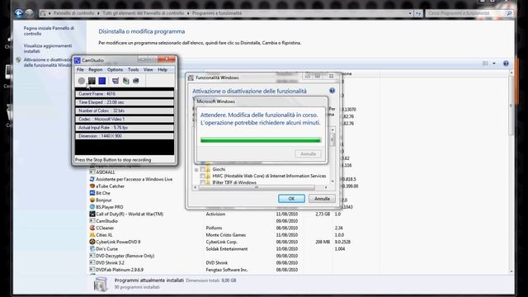Click the shield icon beside the Attivazione link
This screenshot has width=528, height=297.
18,60
